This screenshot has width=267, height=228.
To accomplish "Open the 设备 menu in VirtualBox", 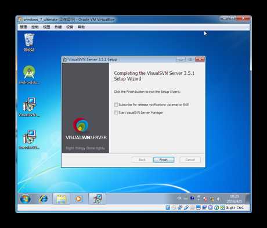I will click(x=70, y=27).
